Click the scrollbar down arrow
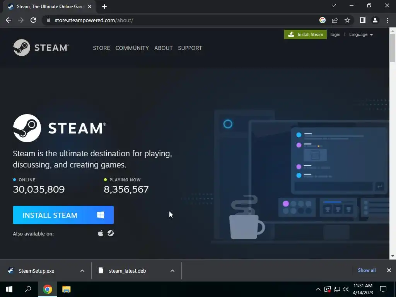 [x=393, y=256]
